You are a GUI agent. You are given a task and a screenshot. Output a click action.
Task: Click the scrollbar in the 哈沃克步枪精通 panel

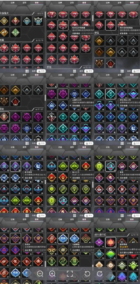click(93, 18)
